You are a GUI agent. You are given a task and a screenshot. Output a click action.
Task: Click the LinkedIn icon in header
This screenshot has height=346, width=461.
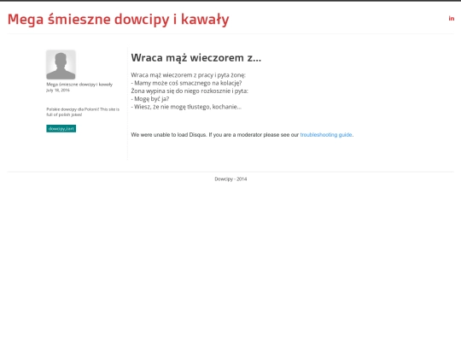pos(452,19)
